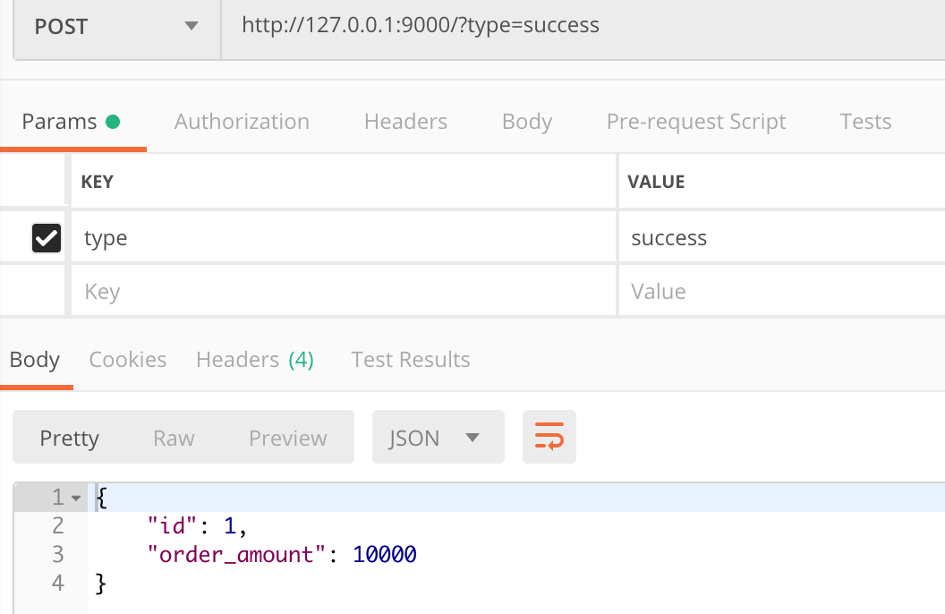
Task: Click the empty Key placeholder field
Action: pyautogui.click(x=340, y=292)
